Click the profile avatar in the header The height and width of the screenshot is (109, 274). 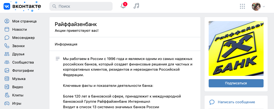(256, 7)
